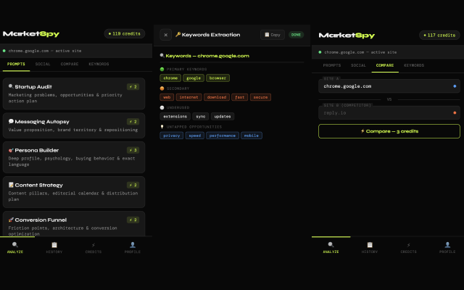Click the Site A field with chrome.google.com
The height and width of the screenshot is (290, 464).
[x=389, y=86]
